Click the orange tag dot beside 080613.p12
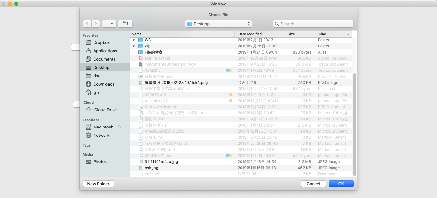 point(231,95)
